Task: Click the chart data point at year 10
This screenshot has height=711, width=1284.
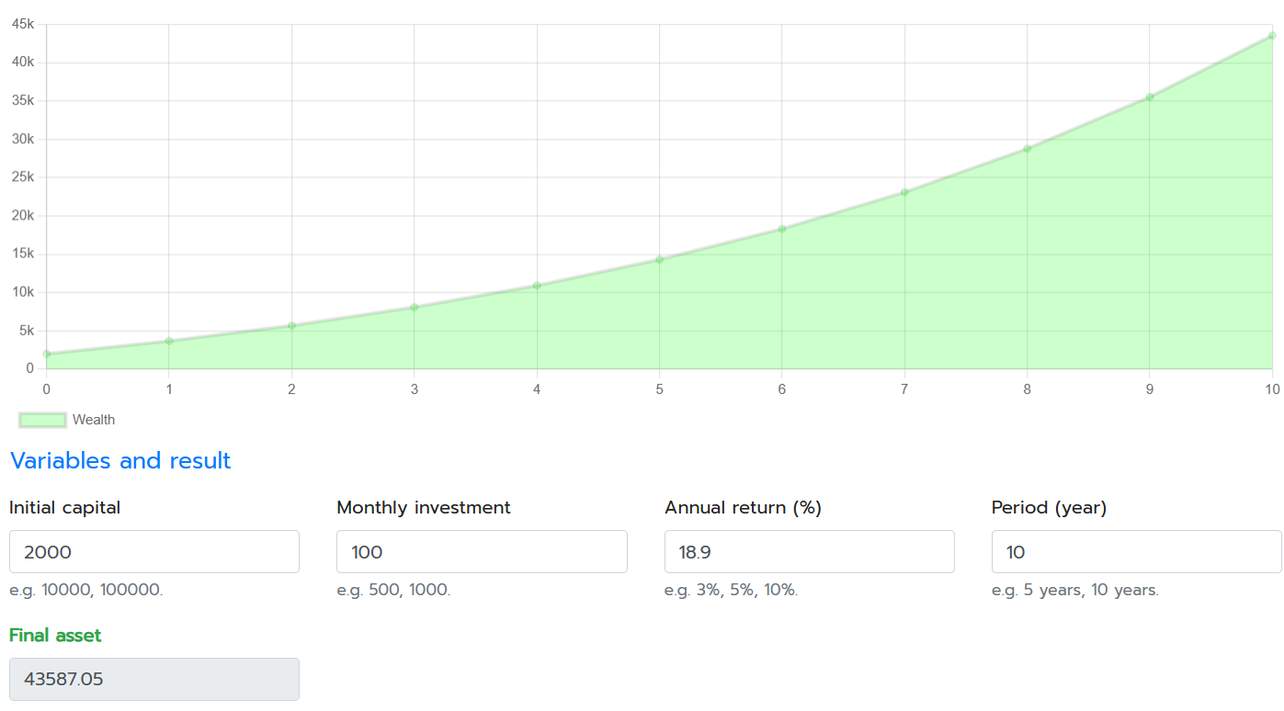Action: [1272, 36]
